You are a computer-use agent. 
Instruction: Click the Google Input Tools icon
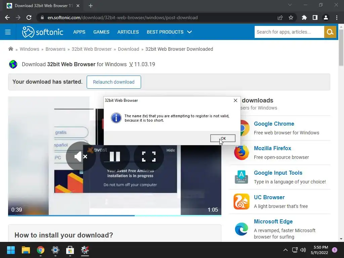tap(242, 177)
